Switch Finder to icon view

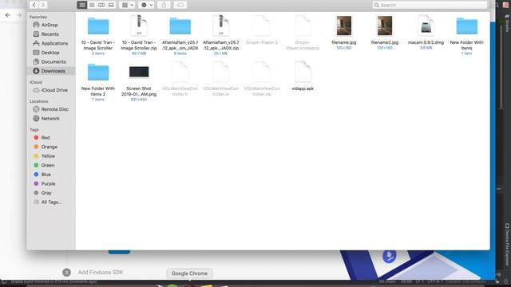coord(82,5)
